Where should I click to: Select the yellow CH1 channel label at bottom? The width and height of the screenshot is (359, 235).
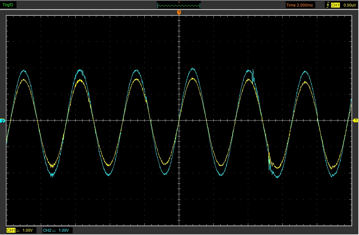[11, 230]
